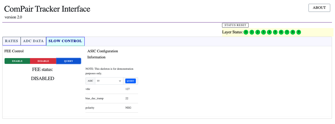This screenshot has width=335, height=124.
Task: Select layer status circle 4
Action: [x=269, y=32]
